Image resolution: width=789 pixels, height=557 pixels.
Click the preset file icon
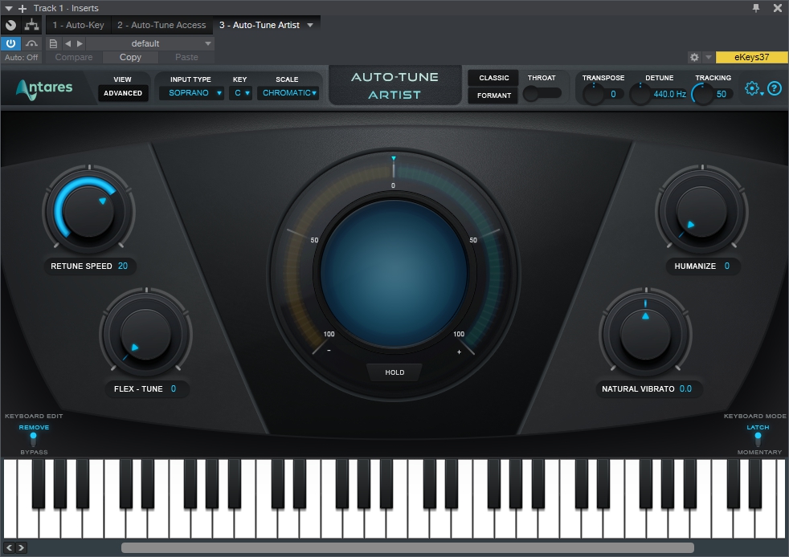click(53, 43)
